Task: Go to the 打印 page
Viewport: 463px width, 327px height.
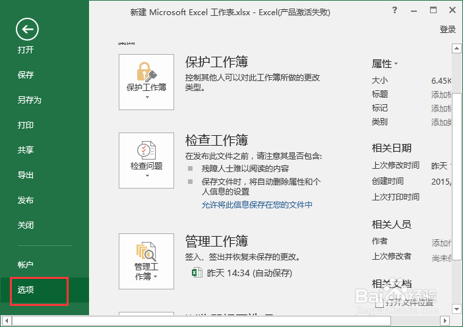Action: click(x=26, y=125)
